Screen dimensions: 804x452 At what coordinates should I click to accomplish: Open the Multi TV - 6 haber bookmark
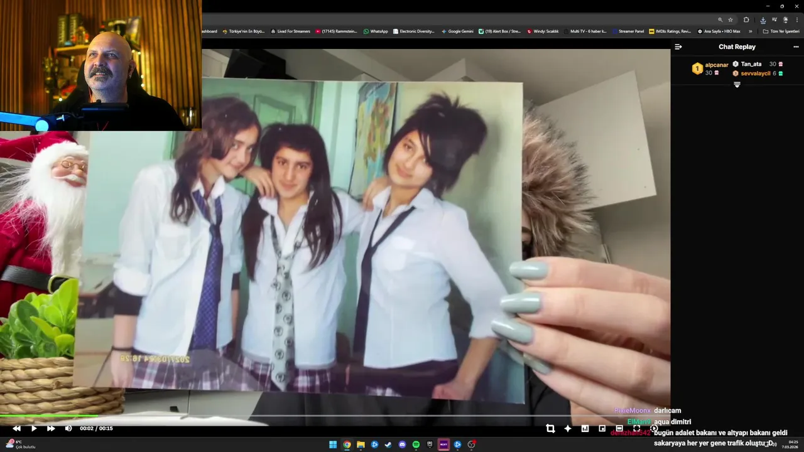point(585,31)
